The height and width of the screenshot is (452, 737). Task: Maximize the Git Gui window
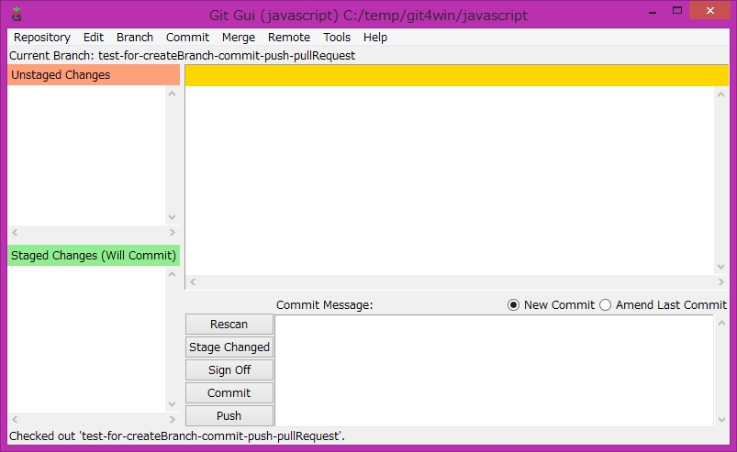click(677, 10)
